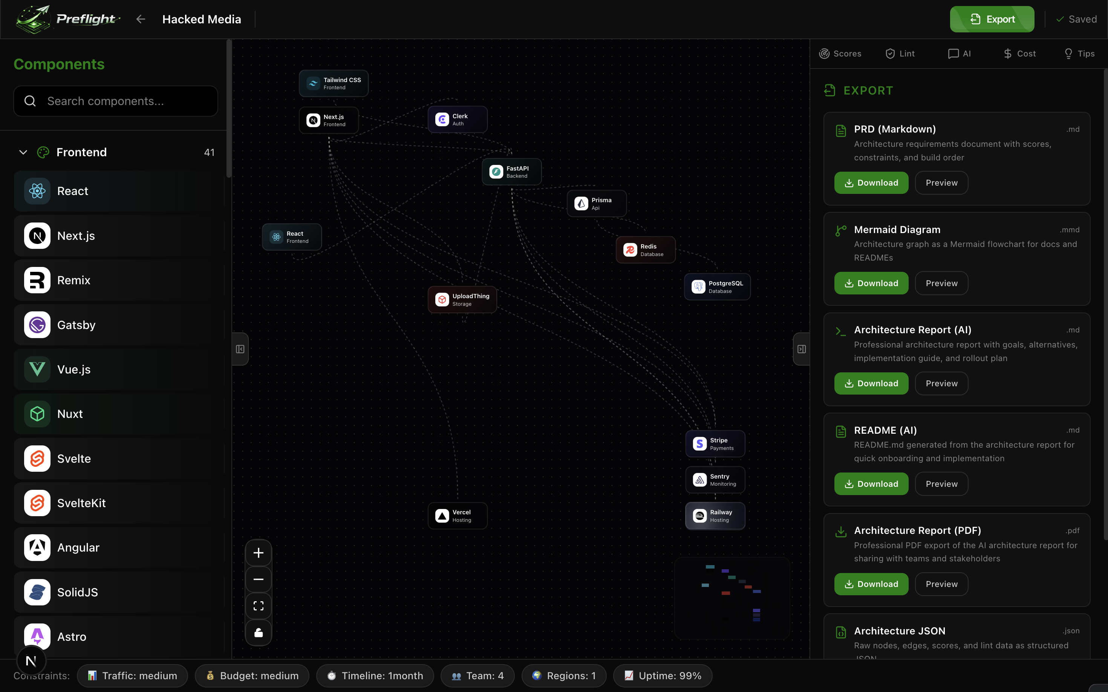Collapse the left components panel
This screenshot has width=1108, height=692.
(x=240, y=349)
